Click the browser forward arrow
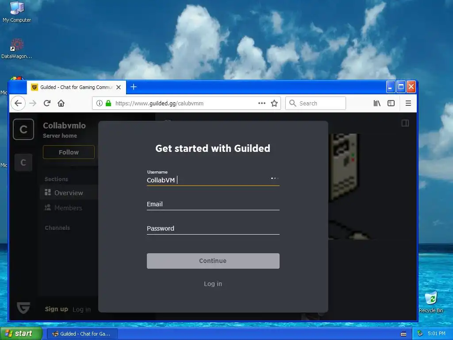The image size is (453, 340). tap(33, 103)
